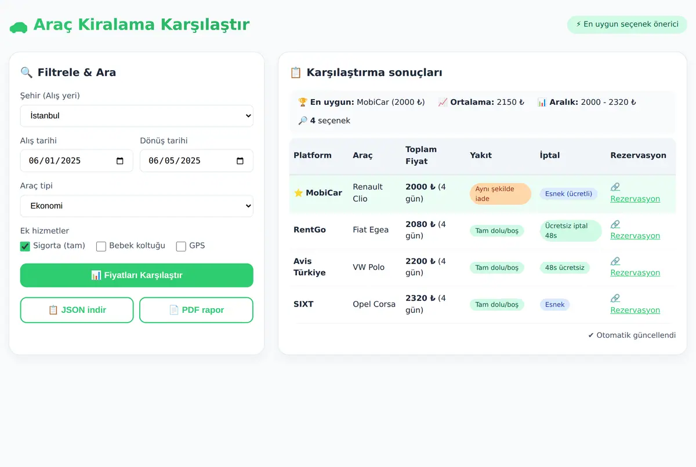Click the chart icon next to Ortalama
Screen dimensions: 696x467
(x=443, y=102)
